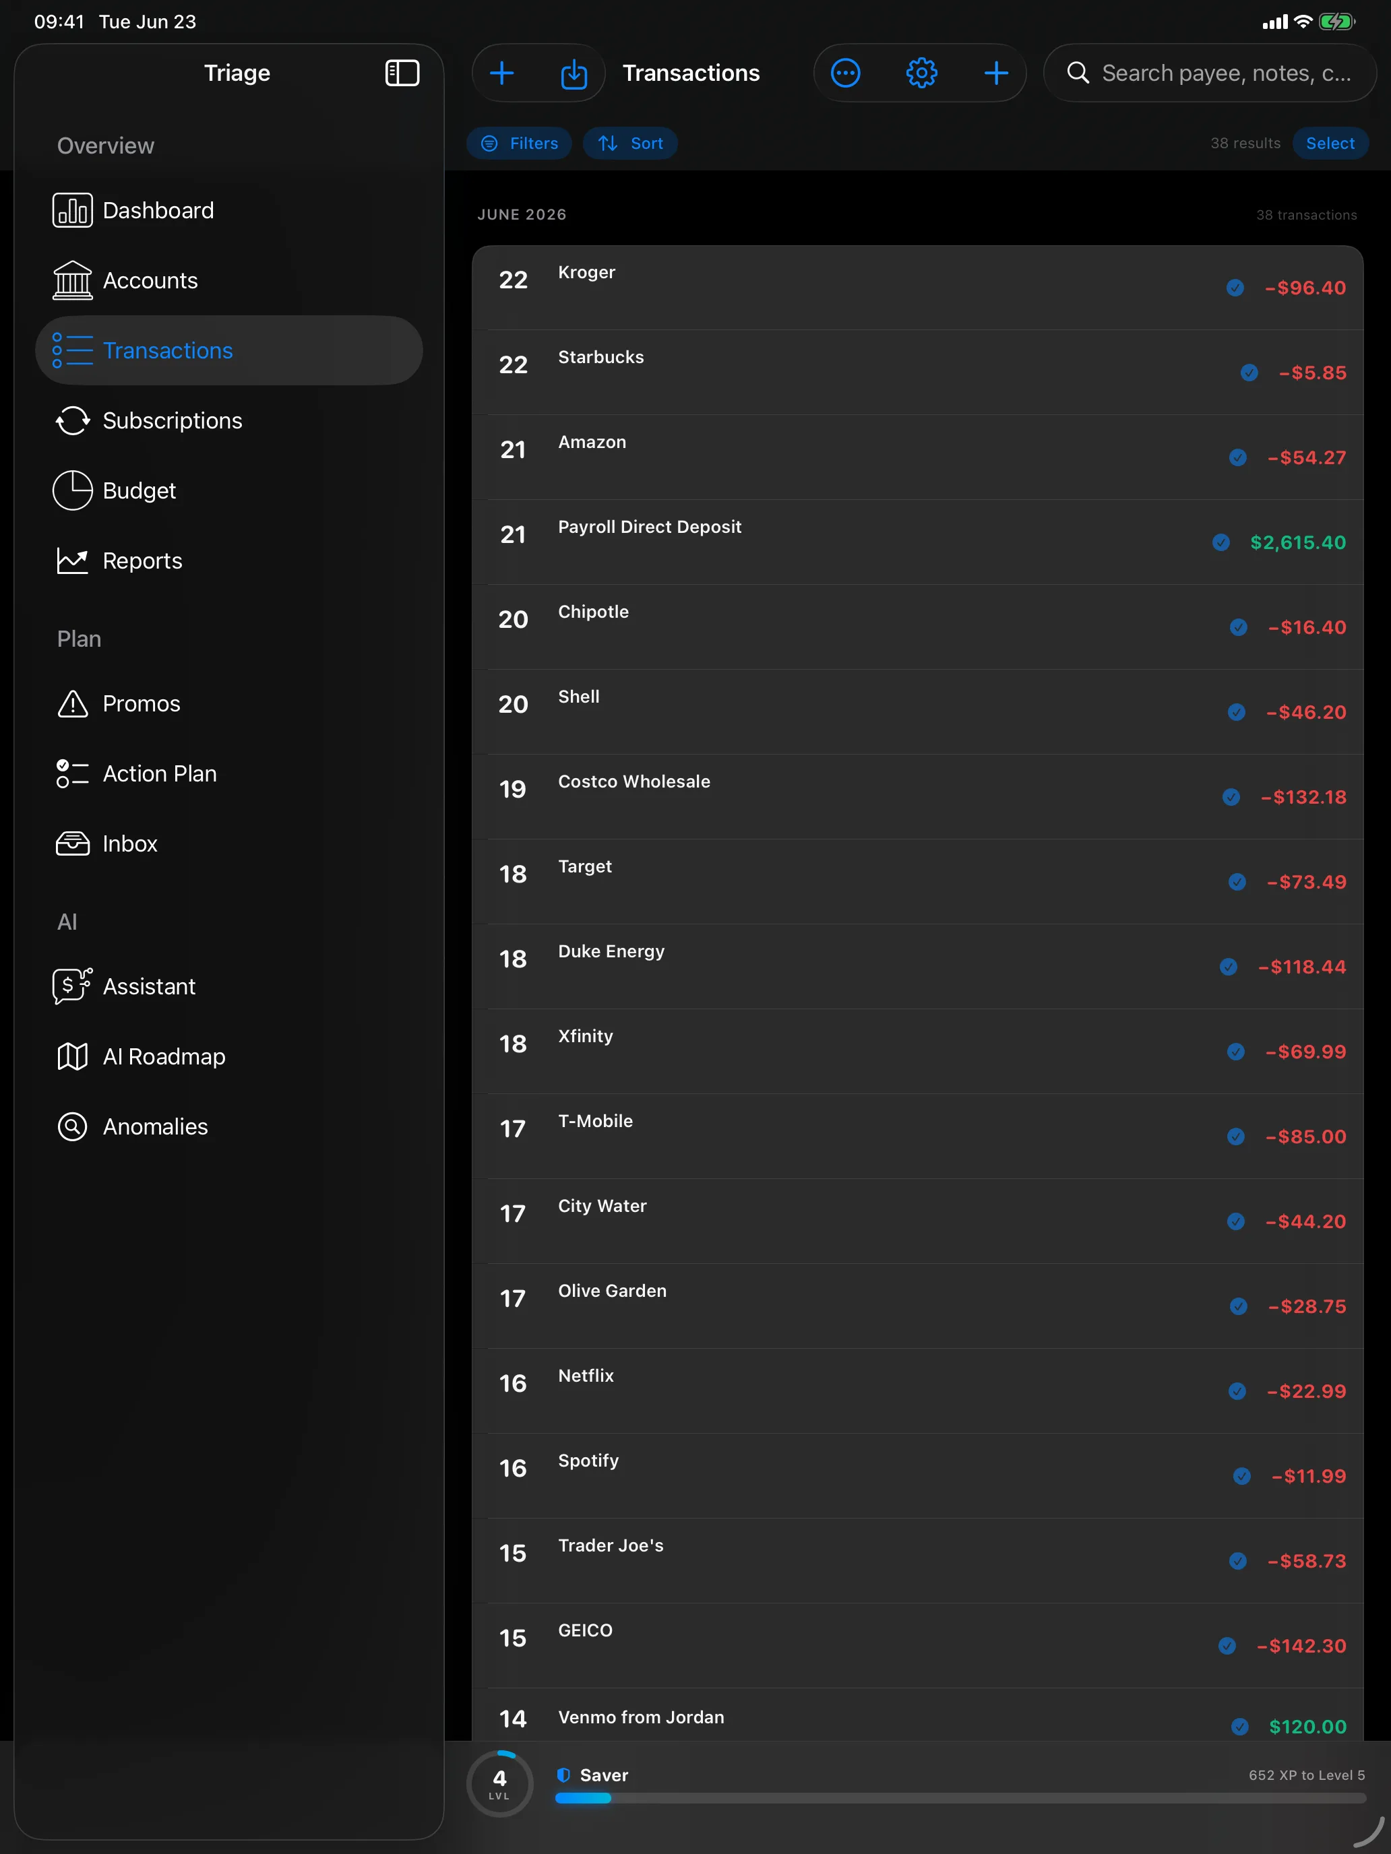Click the Action Plan checklist icon
1391x1854 pixels.
click(72, 773)
